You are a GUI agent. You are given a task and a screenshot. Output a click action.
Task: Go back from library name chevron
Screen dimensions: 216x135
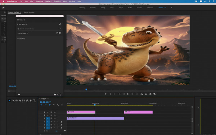point(18,24)
